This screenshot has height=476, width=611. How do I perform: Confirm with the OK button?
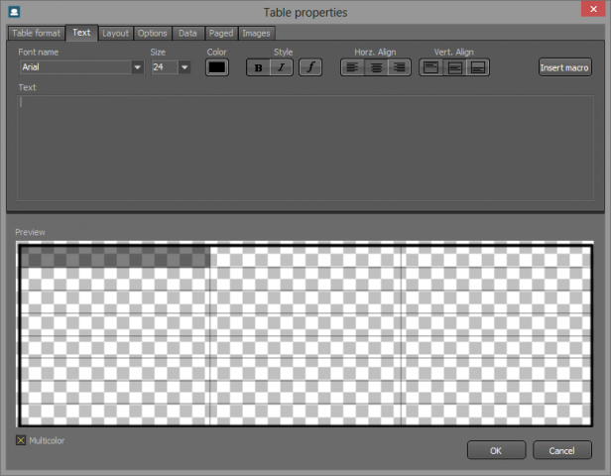point(496,450)
